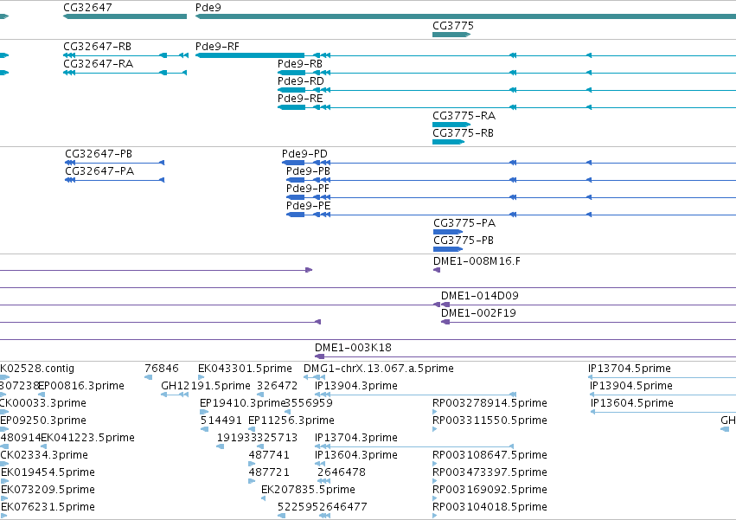Click the IP13604.3prime EST label
736x520 pixels.
tap(355, 456)
